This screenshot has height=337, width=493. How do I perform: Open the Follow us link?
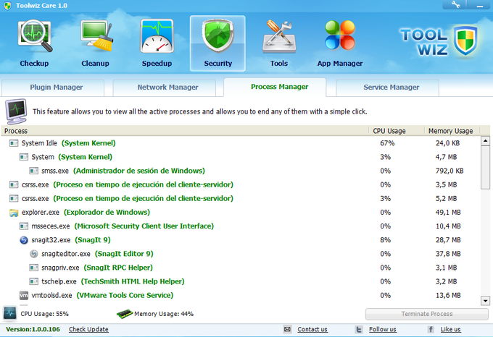click(383, 330)
